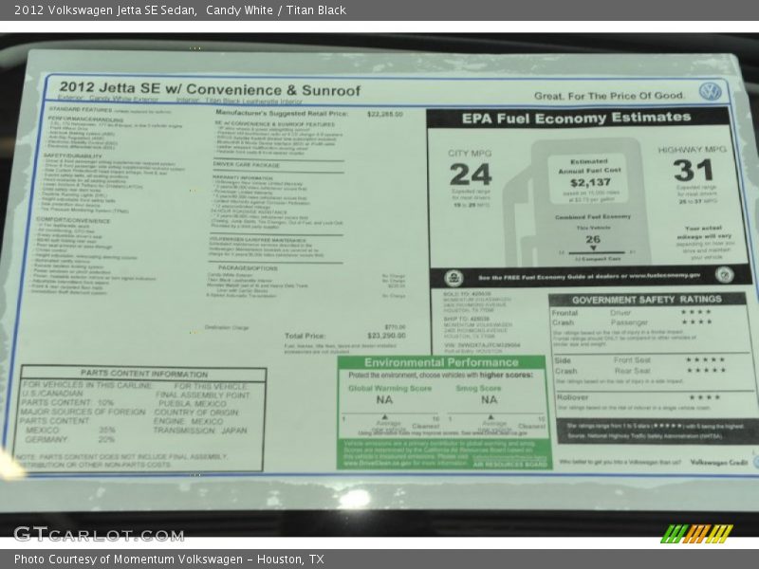Viewport: 759px width, 569px height.
Task: Click the GERMANY 20% parts content row
Action: pos(69,439)
